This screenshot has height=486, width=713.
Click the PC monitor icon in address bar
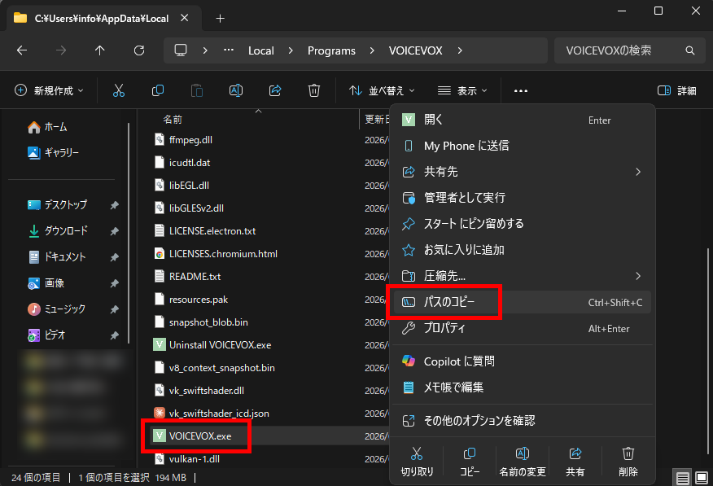(x=181, y=50)
